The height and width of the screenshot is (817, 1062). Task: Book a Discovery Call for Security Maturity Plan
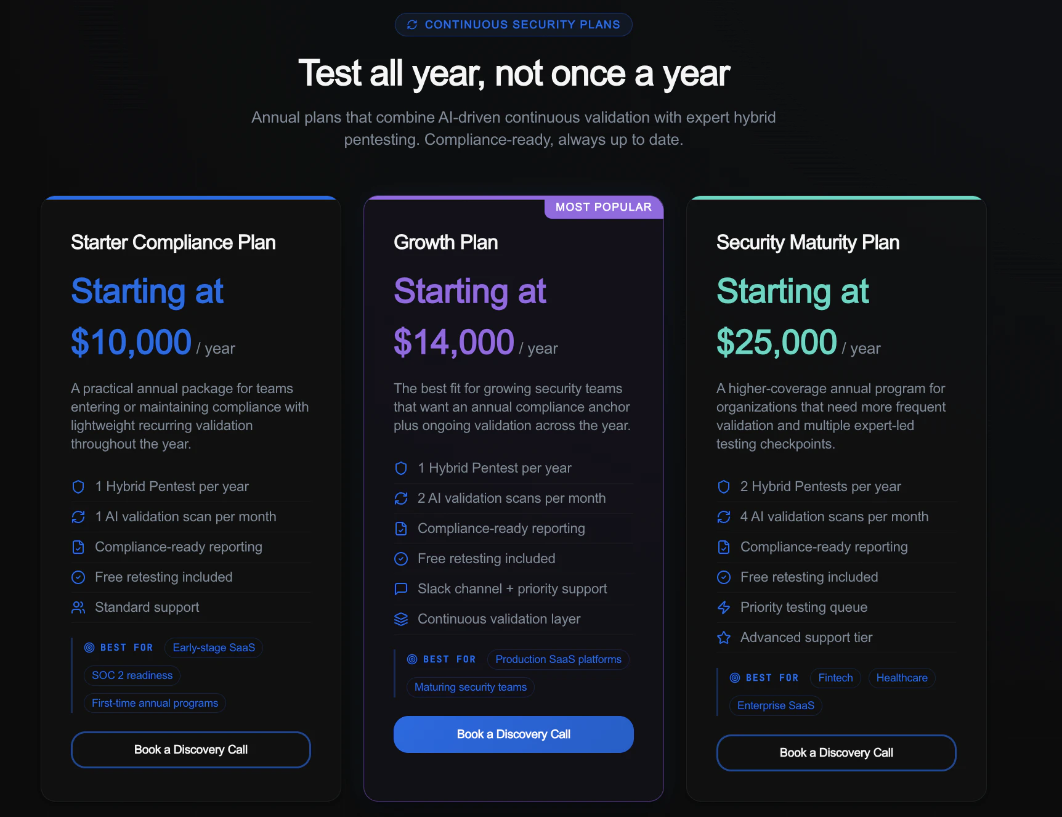tap(837, 753)
